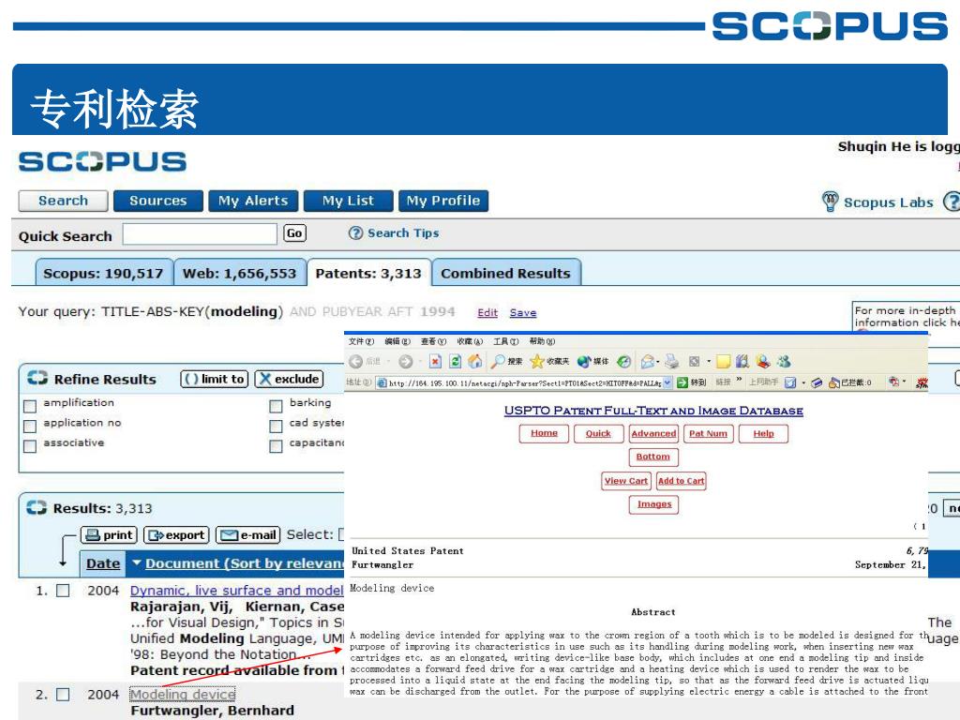This screenshot has width=960, height=720.
Task: Click the page icon in the address bar
Action: pos(382,382)
